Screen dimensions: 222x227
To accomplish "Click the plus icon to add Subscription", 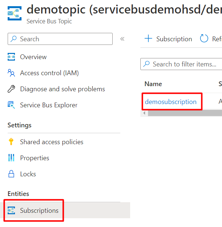I will (x=148, y=39).
